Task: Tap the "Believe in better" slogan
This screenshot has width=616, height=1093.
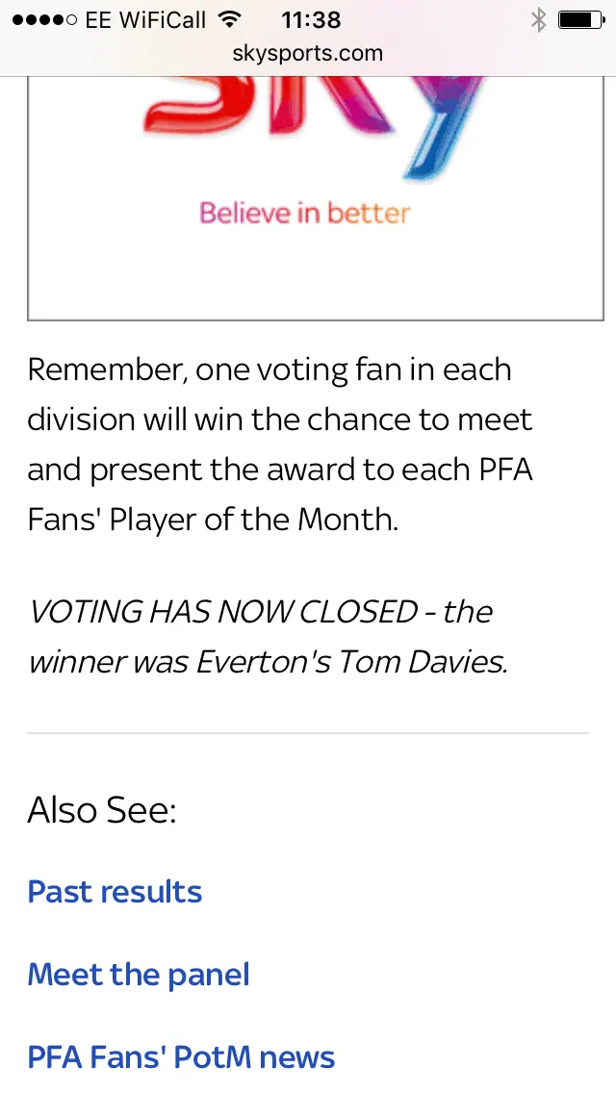Action: click(x=304, y=213)
